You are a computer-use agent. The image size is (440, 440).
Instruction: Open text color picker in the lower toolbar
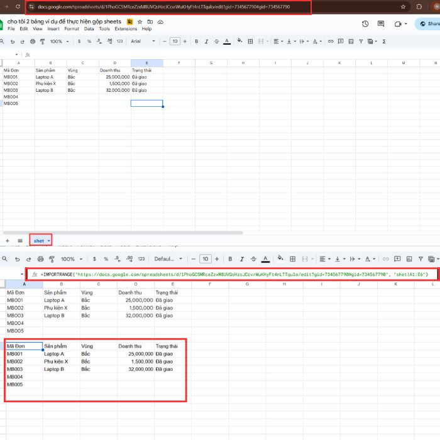(265, 259)
